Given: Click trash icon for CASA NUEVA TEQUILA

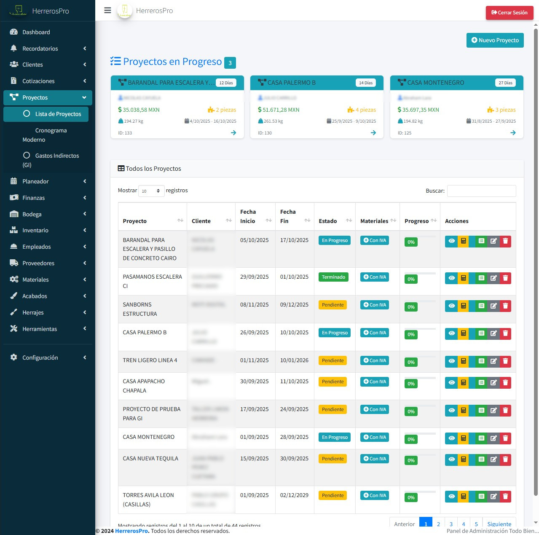Looking at the screenshot, I should coord(505,460).
